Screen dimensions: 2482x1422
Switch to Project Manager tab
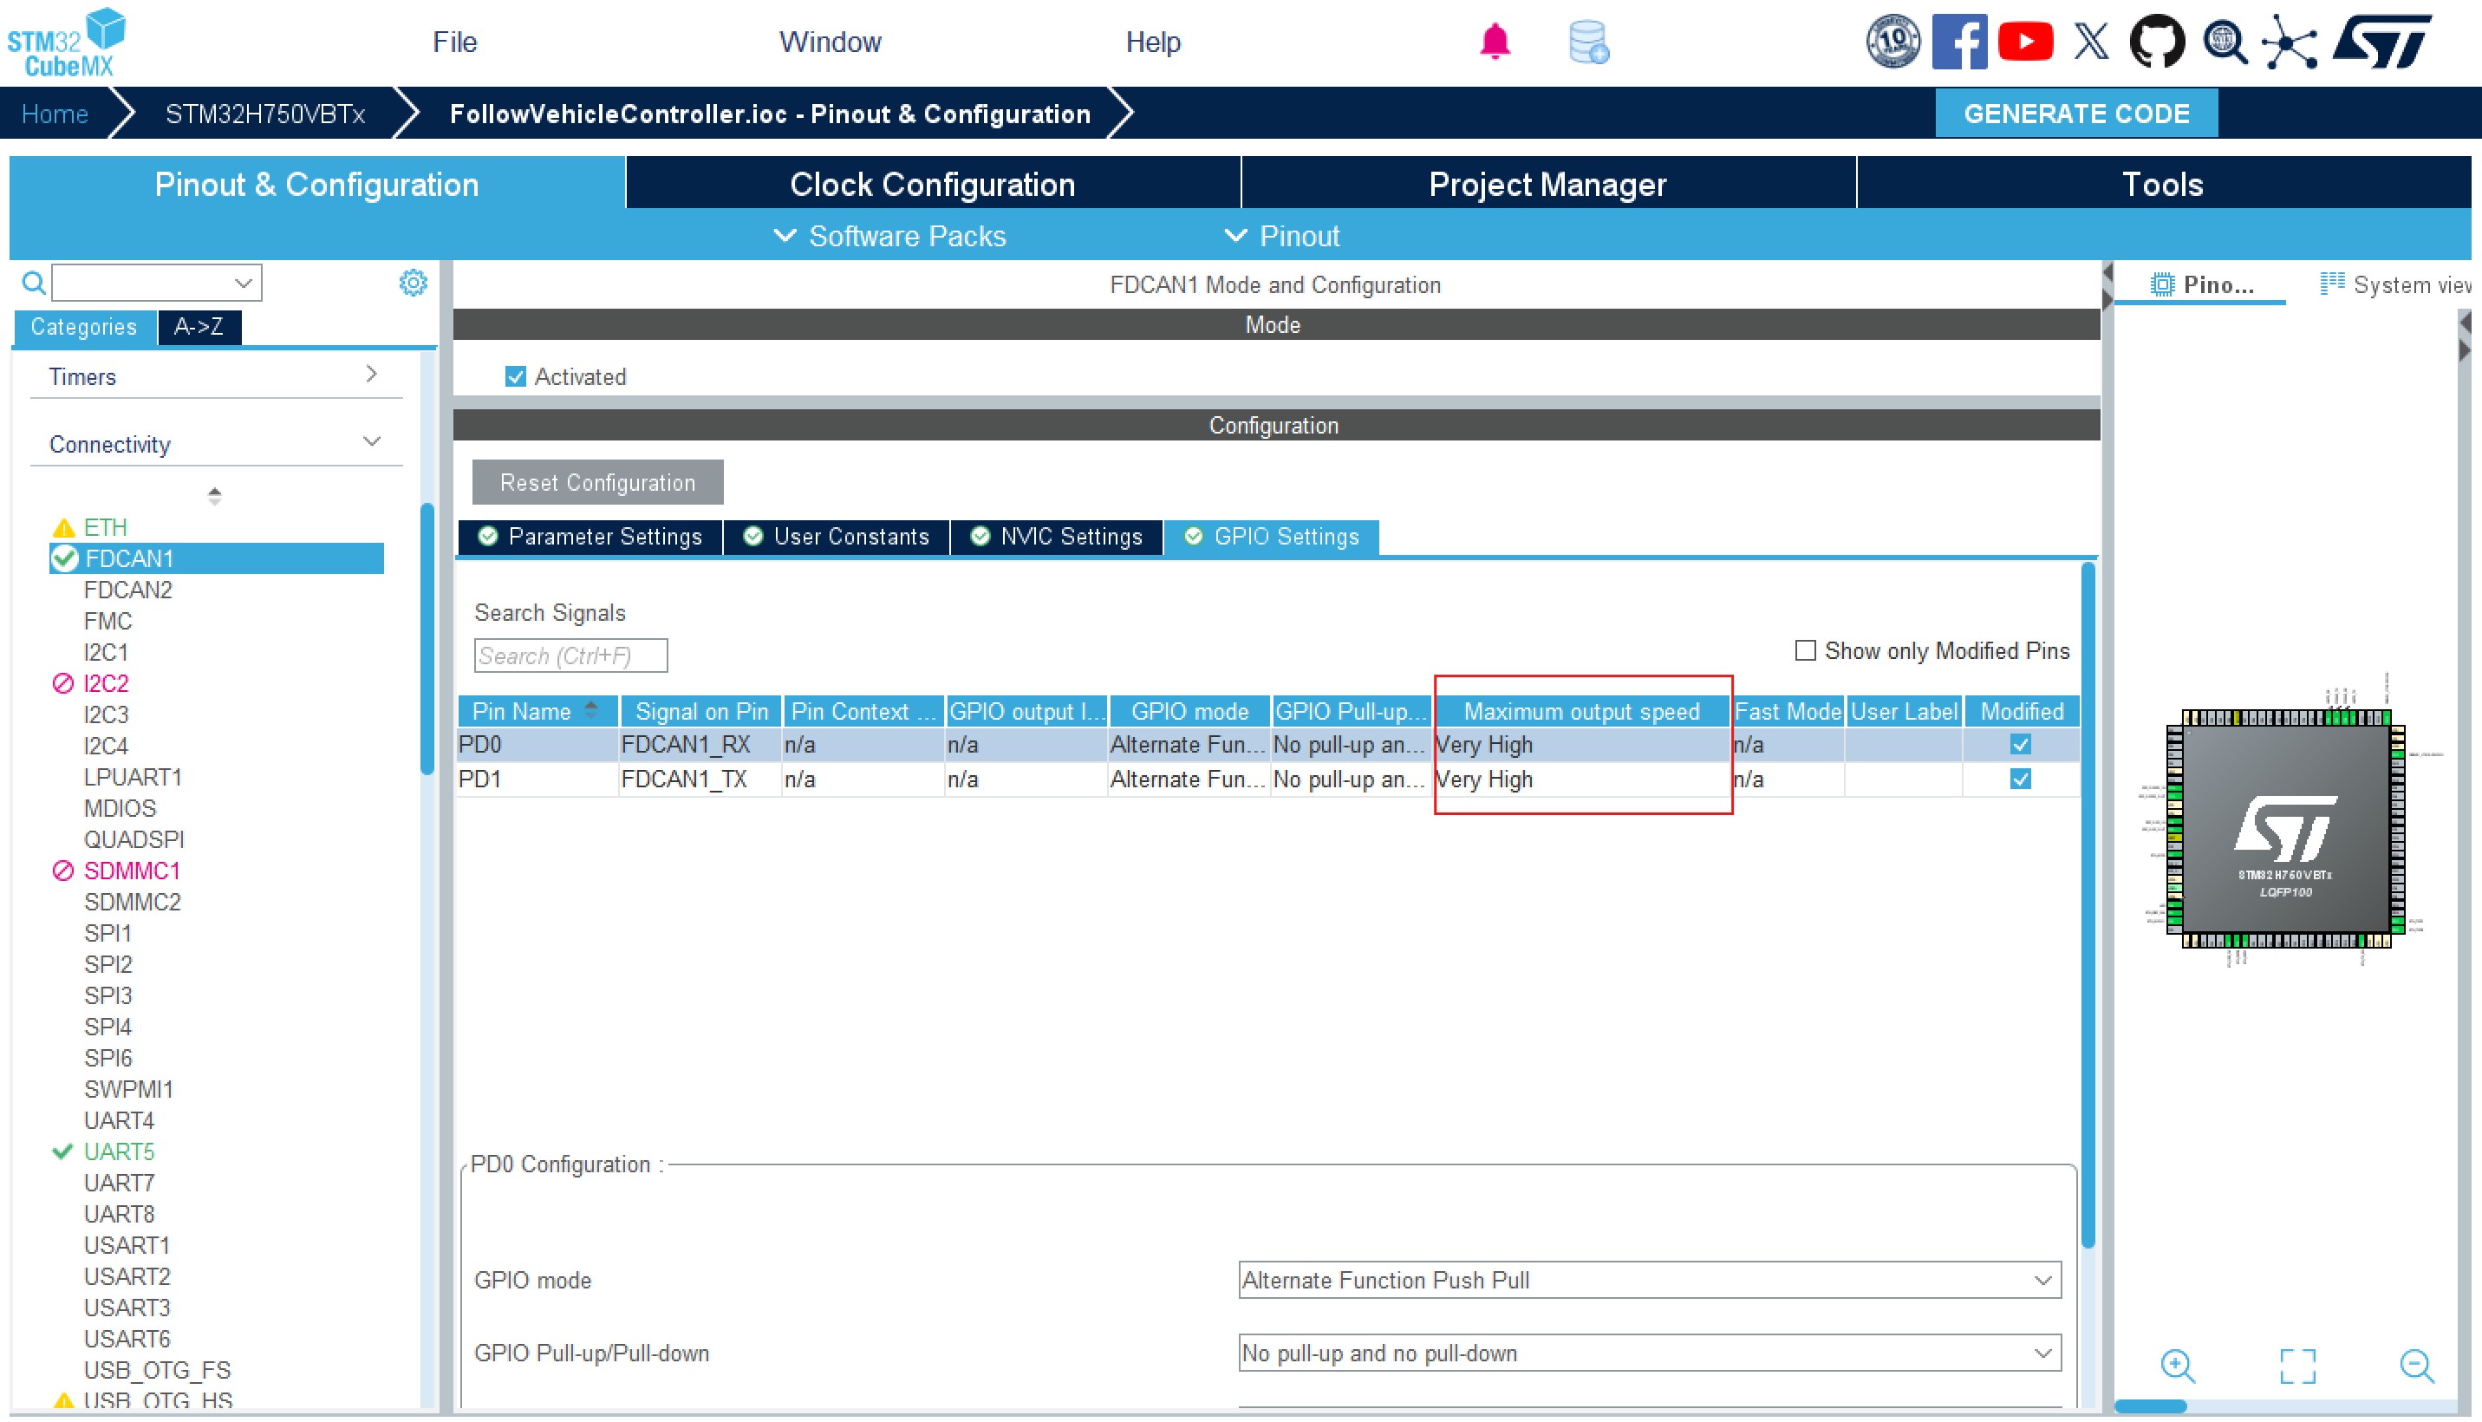pos(1547,184)
